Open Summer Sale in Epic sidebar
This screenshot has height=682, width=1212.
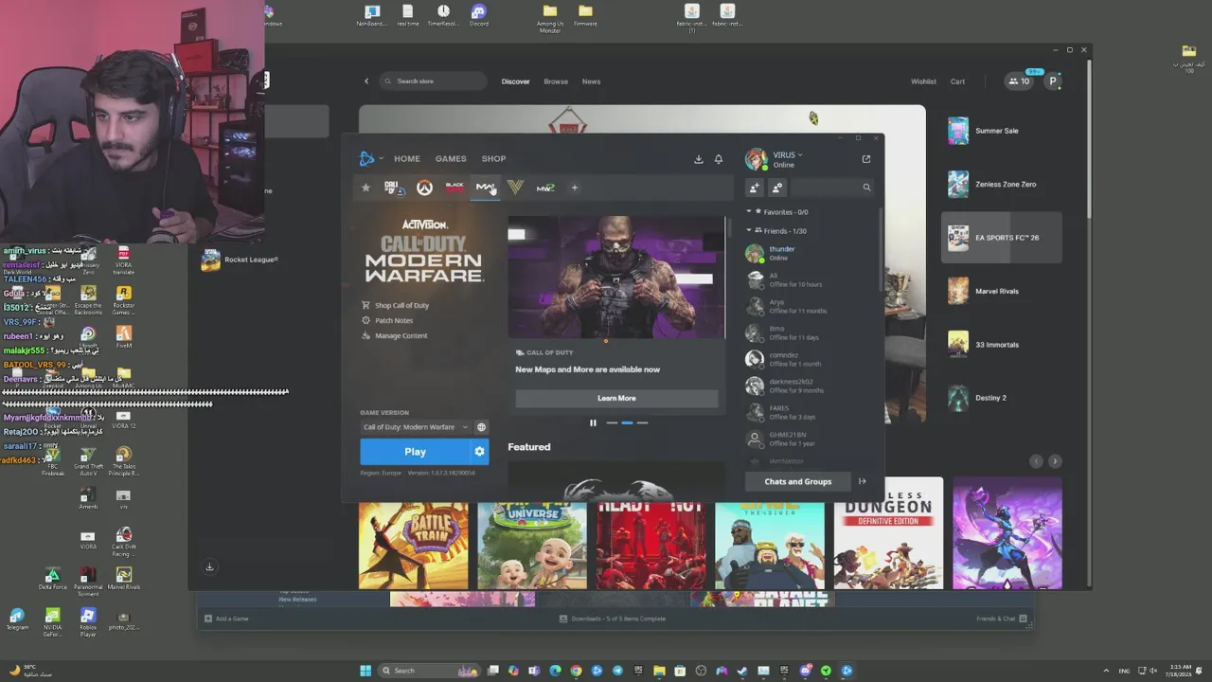click(x=1004, y=131)
